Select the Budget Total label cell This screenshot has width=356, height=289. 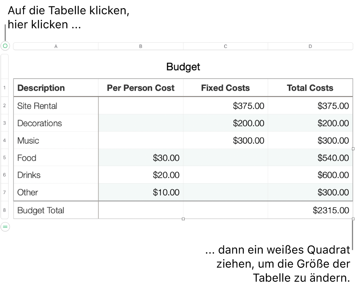[x=56, y=210]
